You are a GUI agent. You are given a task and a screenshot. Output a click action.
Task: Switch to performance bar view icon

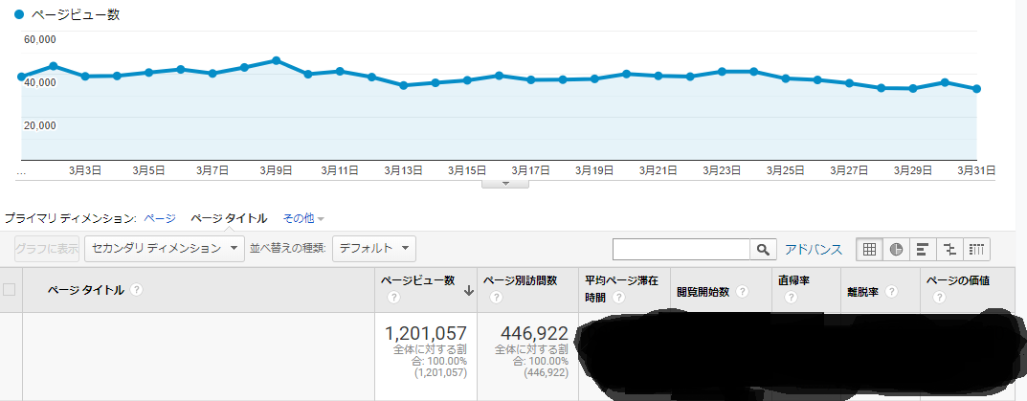pos(923,249)
